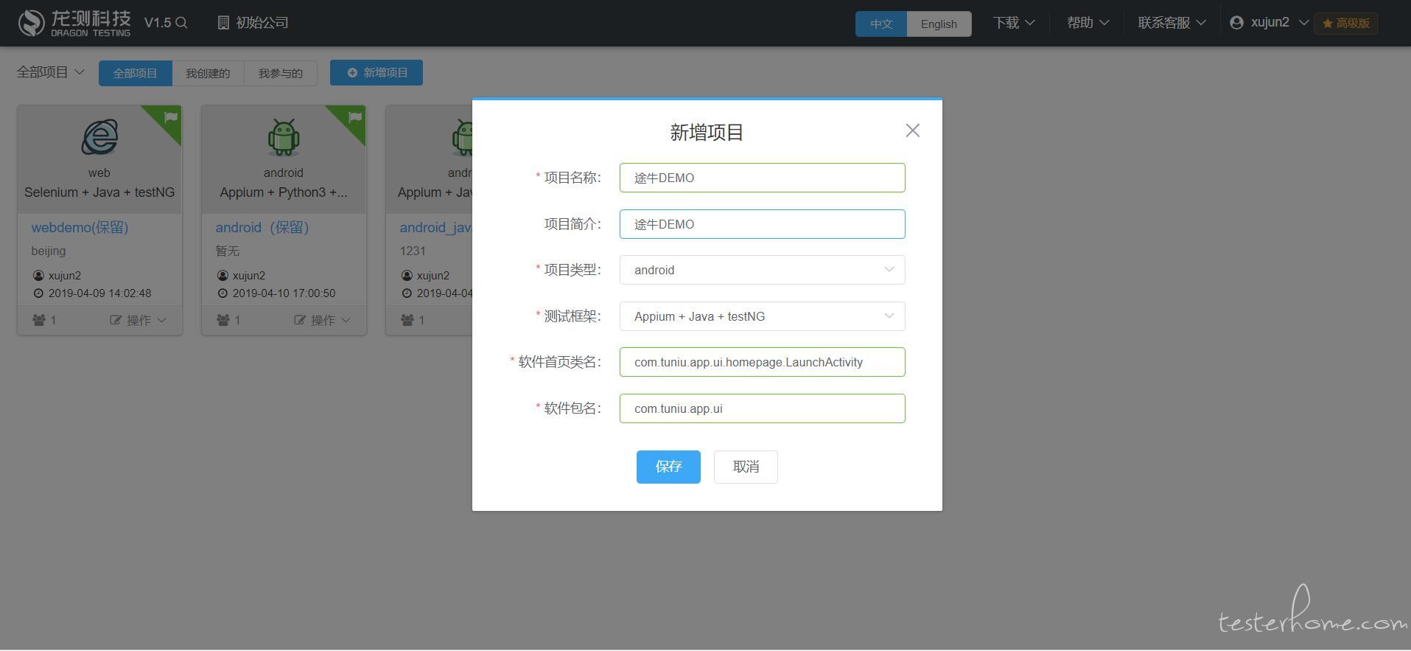Viewport: 1411px width, 651px height.
Task: Click the user icon on the webdemo card
Action: tap(38, 276)
